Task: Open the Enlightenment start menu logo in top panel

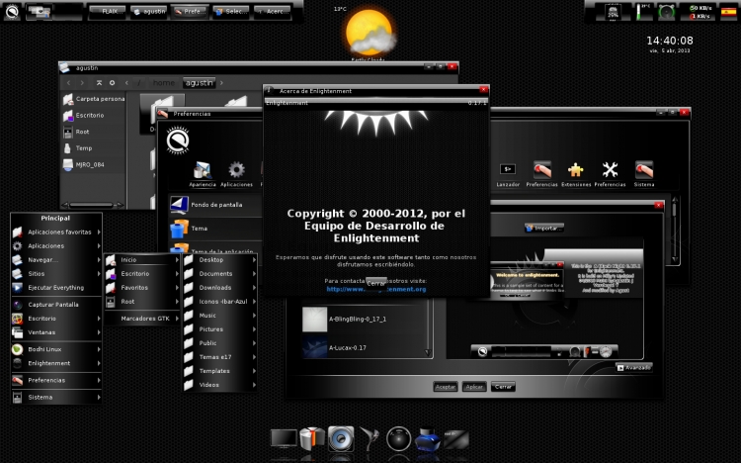Action: pyautogui.click(x=12, y=11)
